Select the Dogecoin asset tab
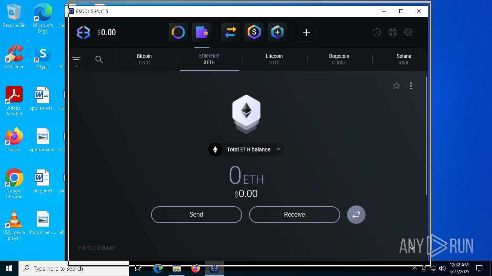This screenshot has height=276, width=492. pos(339,59)
